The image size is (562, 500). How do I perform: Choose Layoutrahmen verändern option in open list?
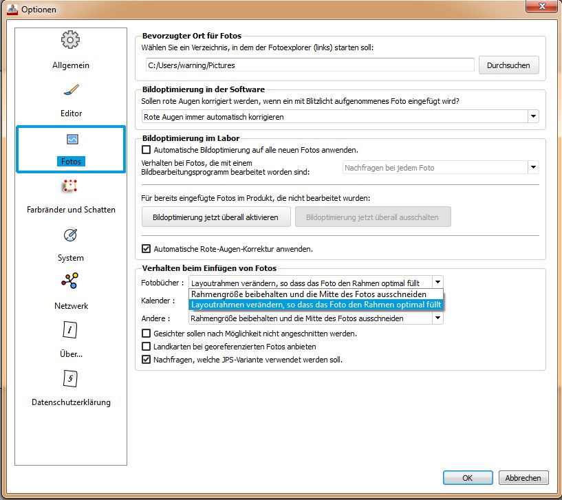316,305
